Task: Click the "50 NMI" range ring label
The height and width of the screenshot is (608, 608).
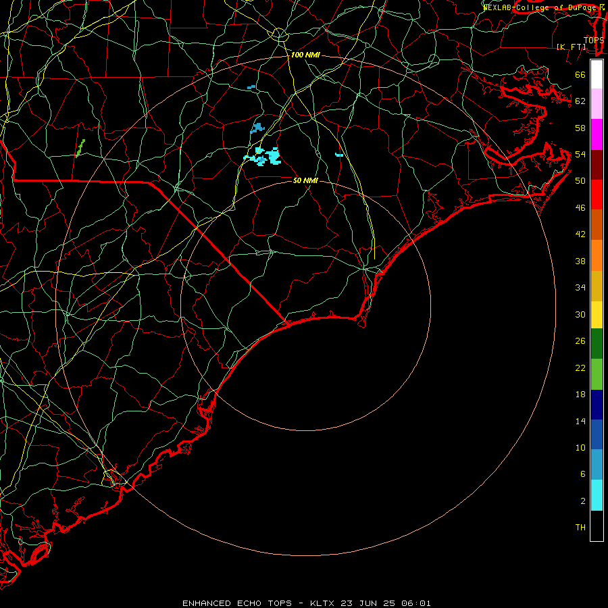Action: (305, 180)
